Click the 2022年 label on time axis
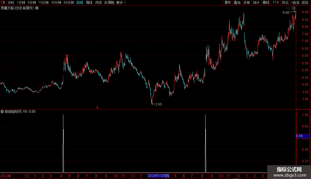The width and height of the screenshot is (311, 179). click(6, 176)
